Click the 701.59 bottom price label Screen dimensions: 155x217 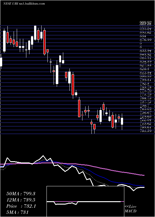[145, 131]
